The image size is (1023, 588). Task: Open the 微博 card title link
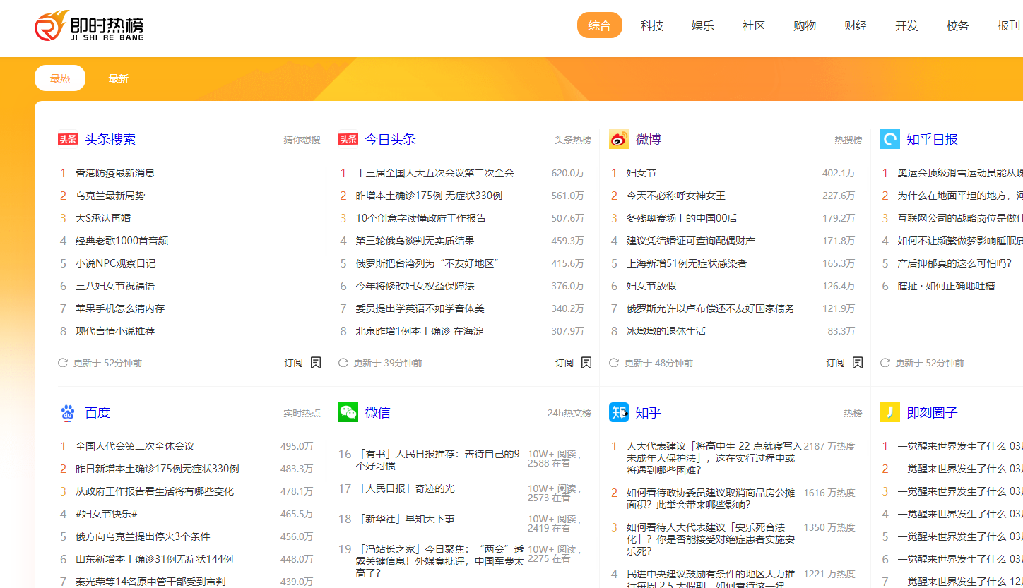(x=649, y=140)
